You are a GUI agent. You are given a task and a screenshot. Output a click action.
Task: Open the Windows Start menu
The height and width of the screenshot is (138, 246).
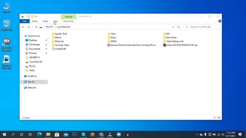[x=4, y=135]
